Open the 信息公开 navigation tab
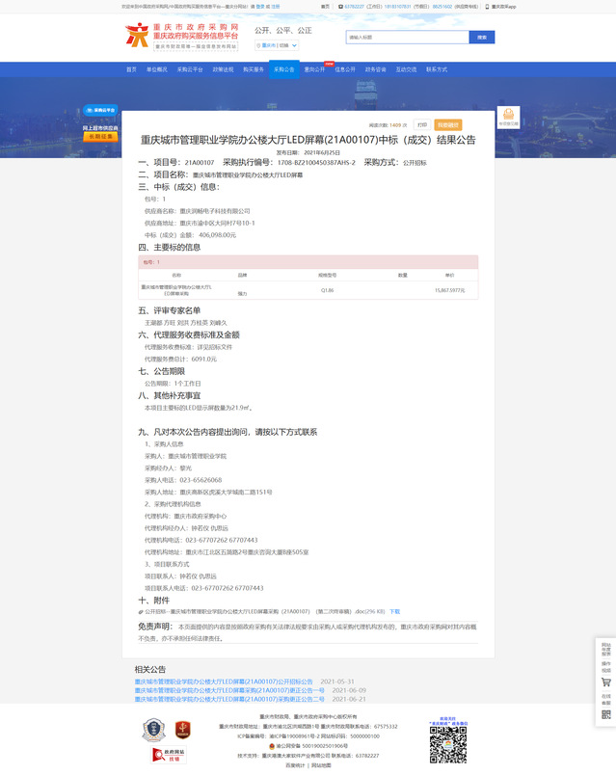616x775 pixels. coord(345,69)
